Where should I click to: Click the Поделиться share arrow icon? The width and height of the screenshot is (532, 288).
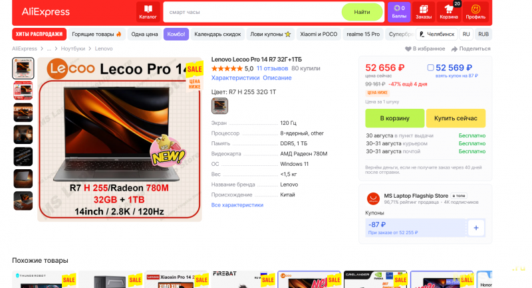click(454, 49)
